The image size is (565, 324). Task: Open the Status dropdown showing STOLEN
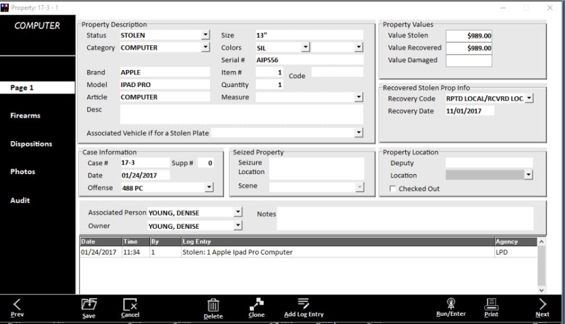pos(205,35)
